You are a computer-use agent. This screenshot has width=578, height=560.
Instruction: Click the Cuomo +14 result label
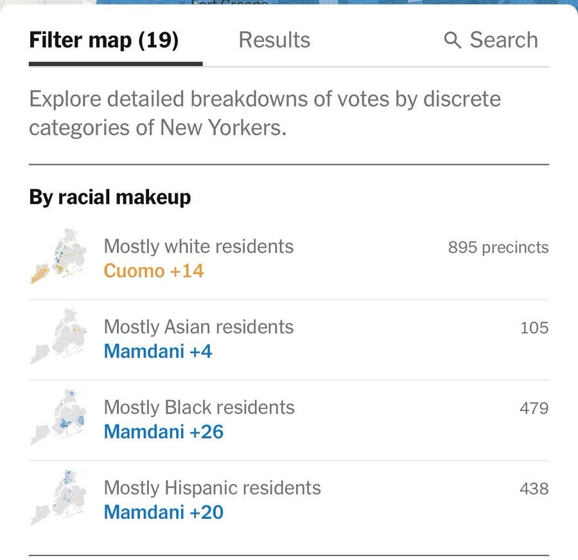coord(153,271)
